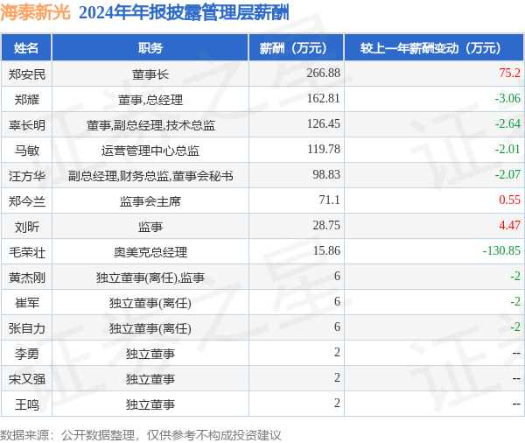Click the orange 海泰新光 title text
525x443 pixels.
coord(35,13)
